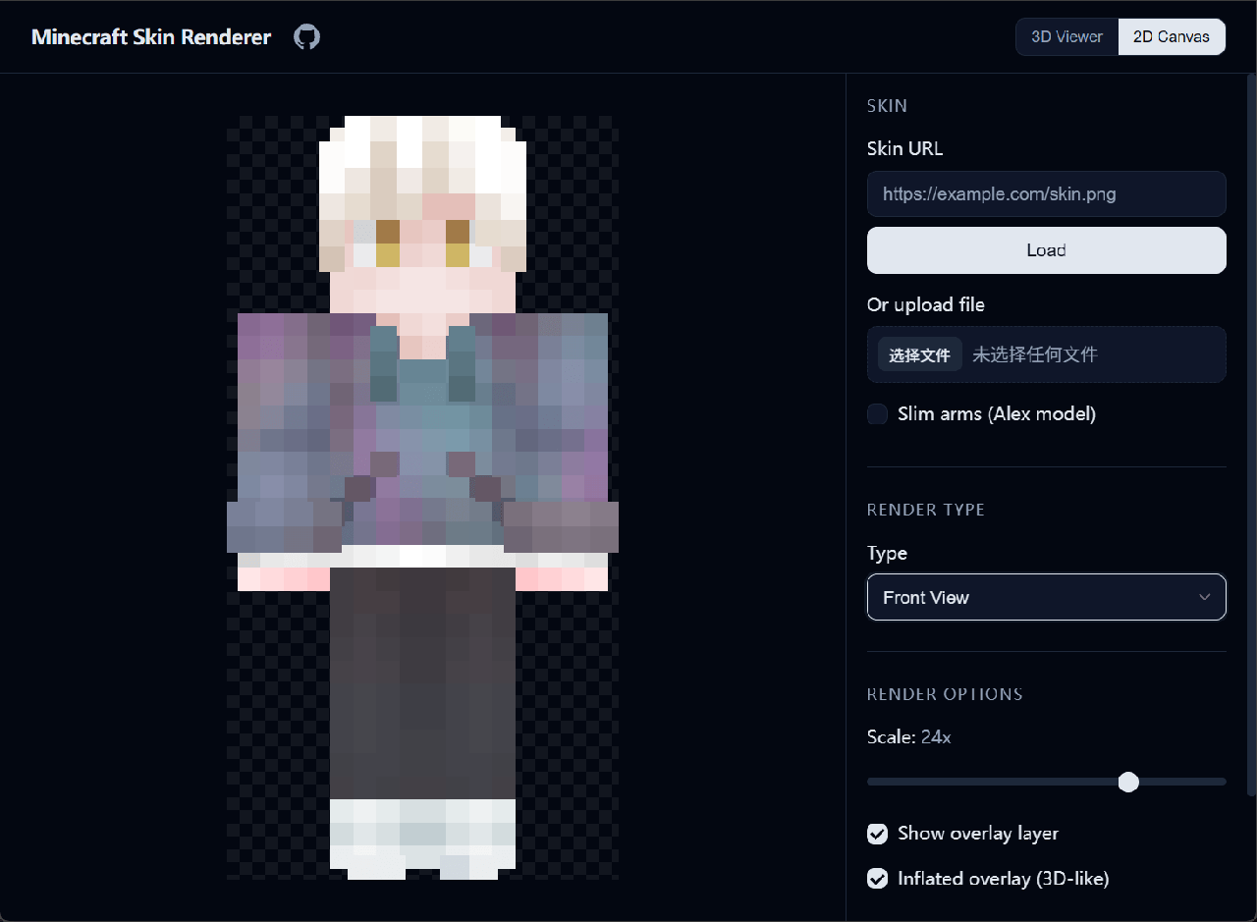The width and height of the screenshot is (1257, 922).
Task: Click the skin character's purple sweater torso
Action: click(x=422, y=442)
